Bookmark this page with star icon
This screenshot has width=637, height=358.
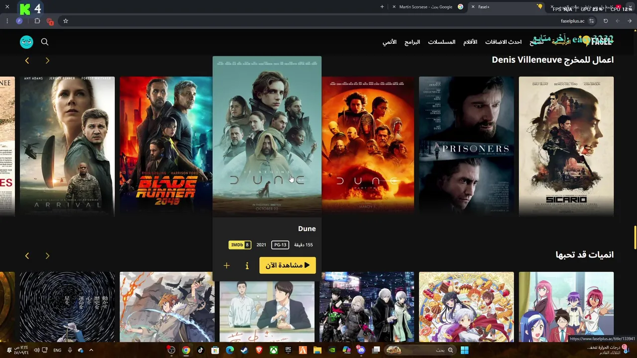tap(65, 21)
